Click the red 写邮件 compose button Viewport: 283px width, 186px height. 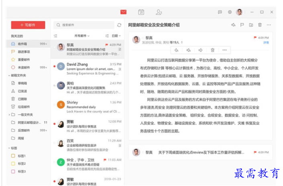coord(28,25)
